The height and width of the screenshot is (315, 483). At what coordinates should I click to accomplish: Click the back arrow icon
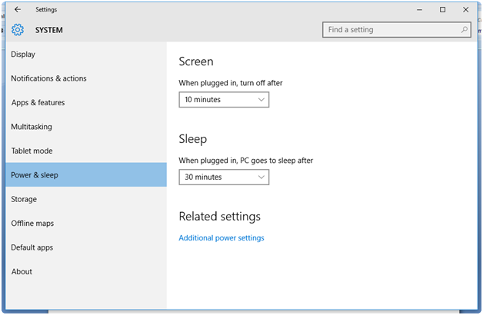coord(18,10)
